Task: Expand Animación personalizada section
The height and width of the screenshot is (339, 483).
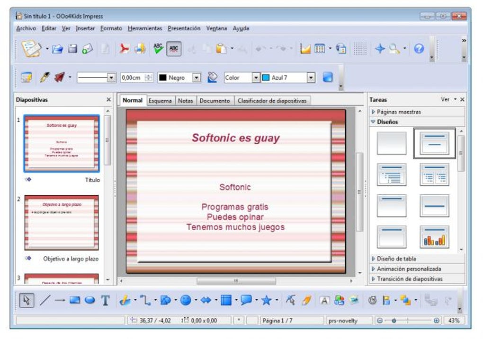Action: 417,269
